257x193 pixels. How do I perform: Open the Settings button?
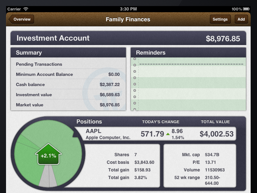(x=220, y=19)
